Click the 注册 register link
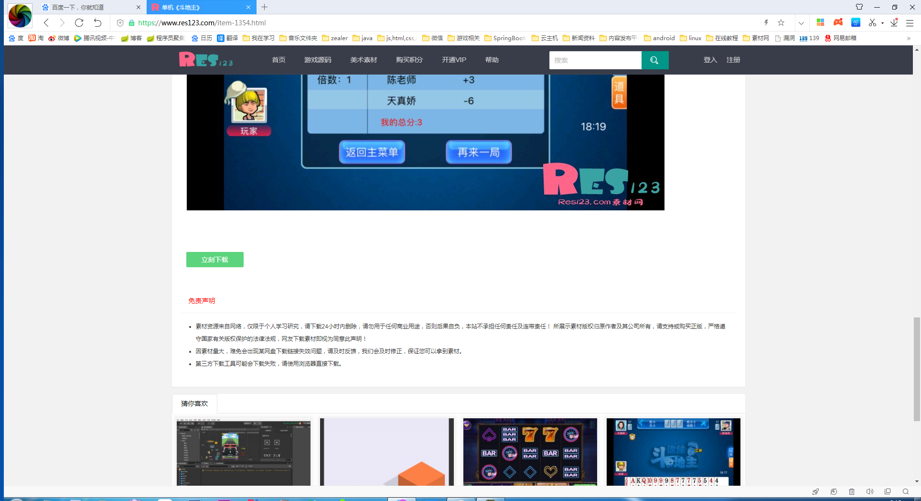 (733, 60)
